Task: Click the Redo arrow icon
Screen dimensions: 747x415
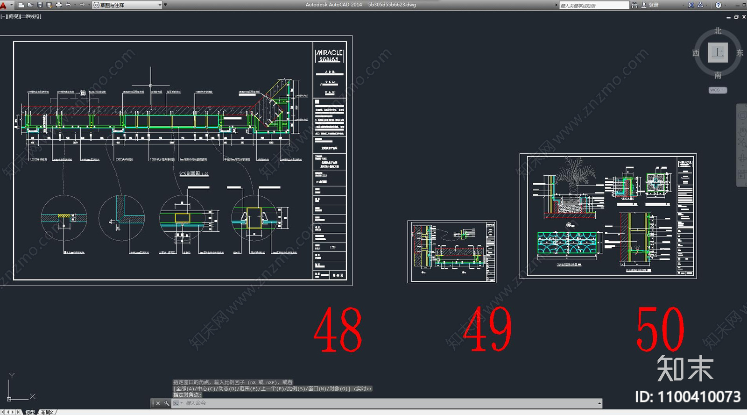Action: [x=82, y=5]
